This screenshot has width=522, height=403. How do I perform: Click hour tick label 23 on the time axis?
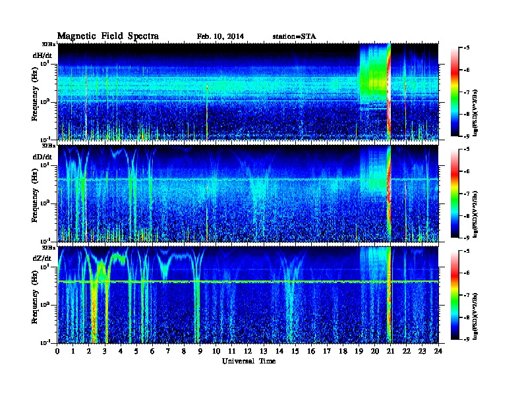422,351
